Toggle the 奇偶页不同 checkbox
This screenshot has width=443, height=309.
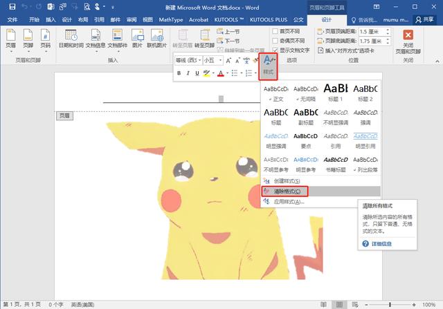coord(275,41)
